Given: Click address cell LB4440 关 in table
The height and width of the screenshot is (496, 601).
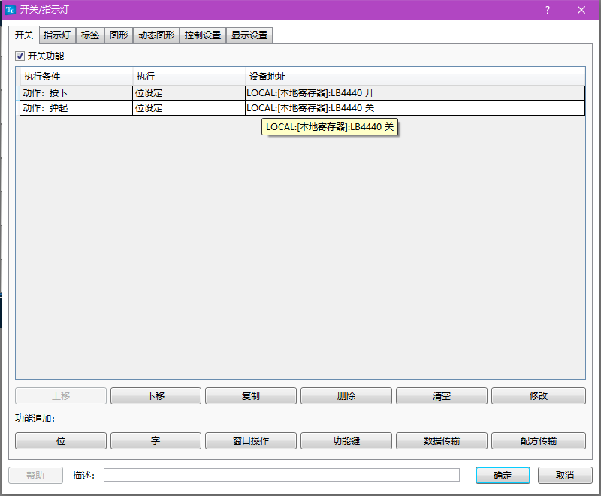Looking at the screenshot, I should 415,108.
